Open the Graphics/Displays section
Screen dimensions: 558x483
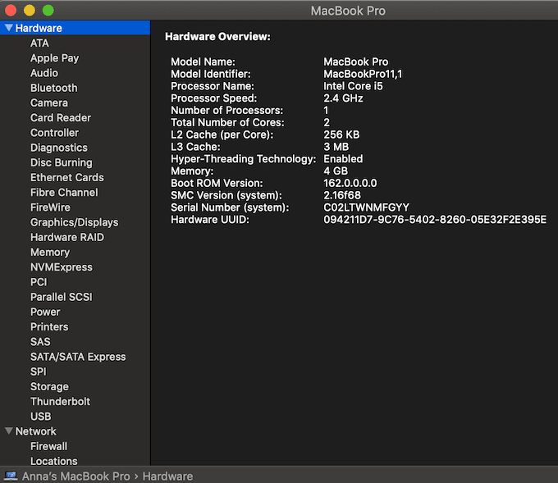coord(74,222)
